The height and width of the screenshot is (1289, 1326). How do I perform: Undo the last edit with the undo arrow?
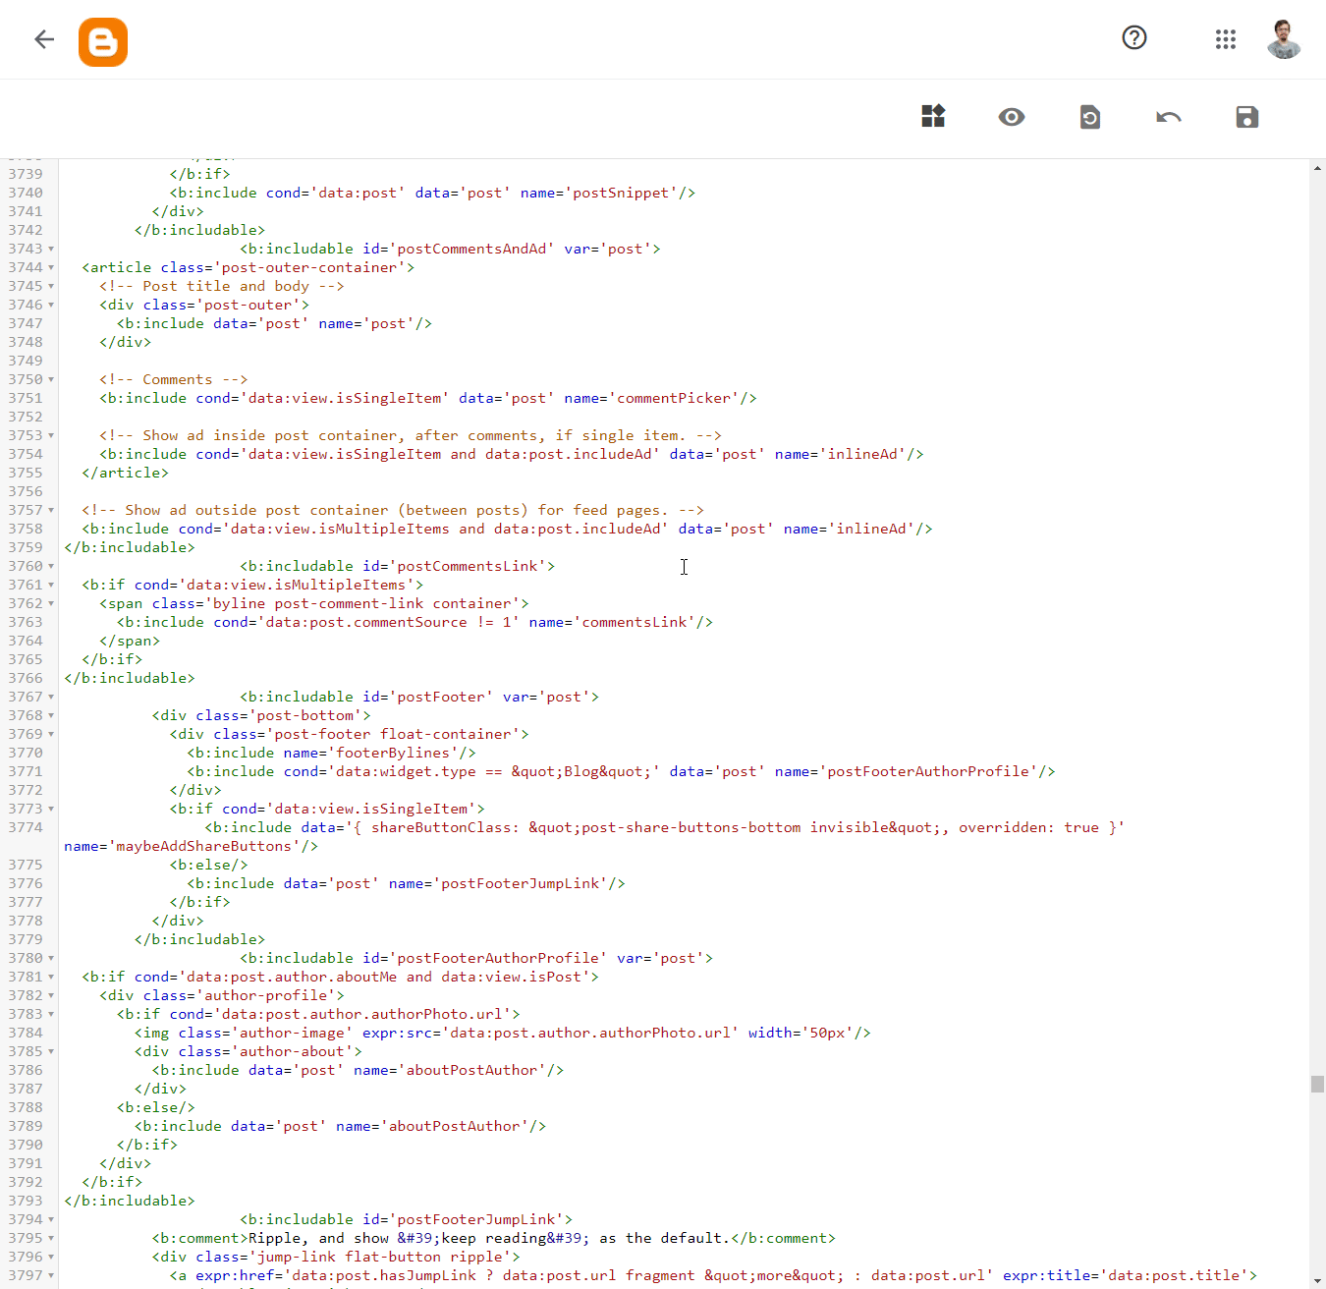click(x=1168, y=117)
